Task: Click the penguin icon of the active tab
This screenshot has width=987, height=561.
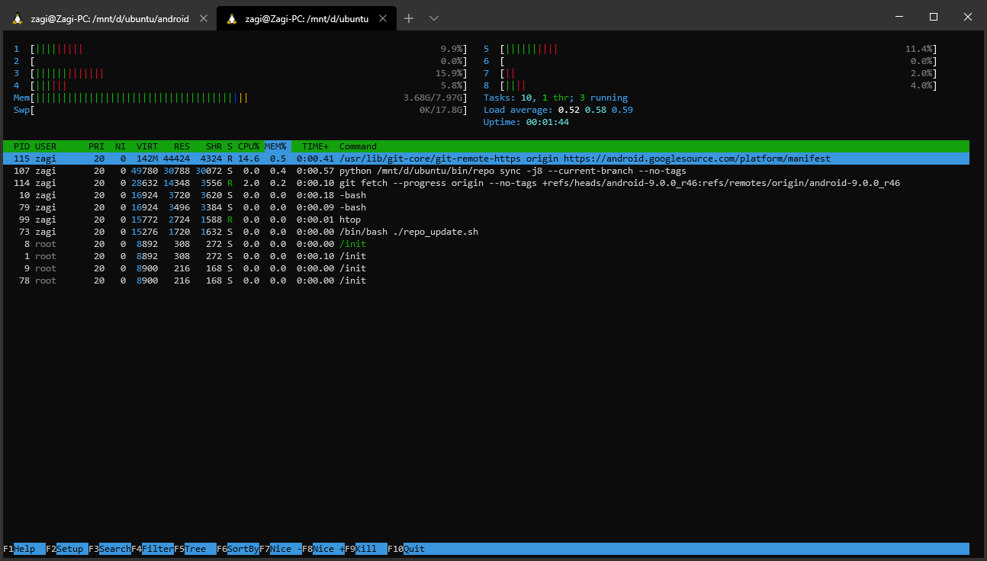Action: click(x=232, y=18)
